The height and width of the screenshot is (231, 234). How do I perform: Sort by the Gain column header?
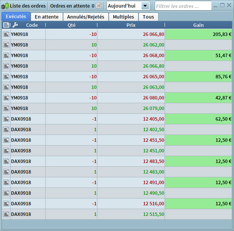[x=199, y=25]
